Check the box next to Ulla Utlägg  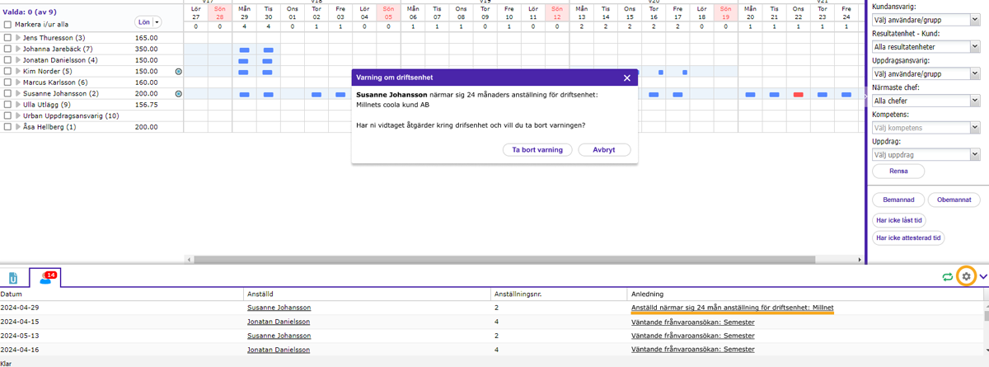[x=7, y=105]
